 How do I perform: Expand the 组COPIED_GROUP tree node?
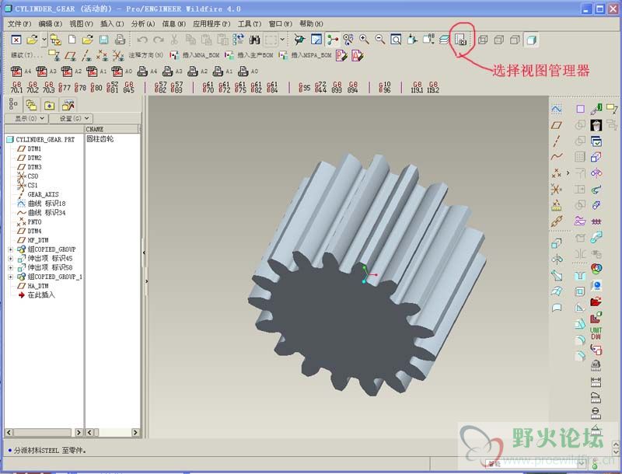tap(11, 249)
